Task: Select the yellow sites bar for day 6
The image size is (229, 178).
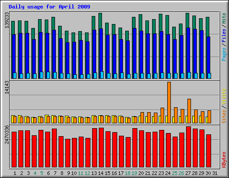Action: [46, 119]
